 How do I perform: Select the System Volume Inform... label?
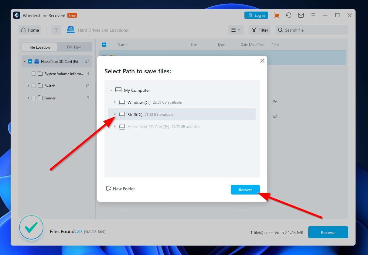64,74
